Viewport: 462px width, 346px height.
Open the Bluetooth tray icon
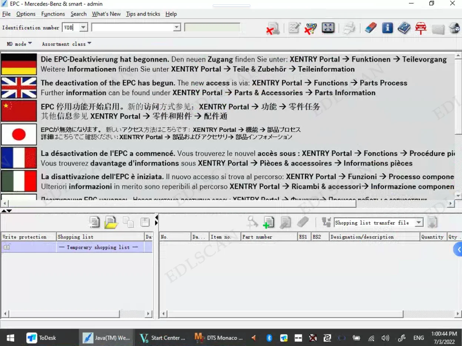click(x=269, y=338)
